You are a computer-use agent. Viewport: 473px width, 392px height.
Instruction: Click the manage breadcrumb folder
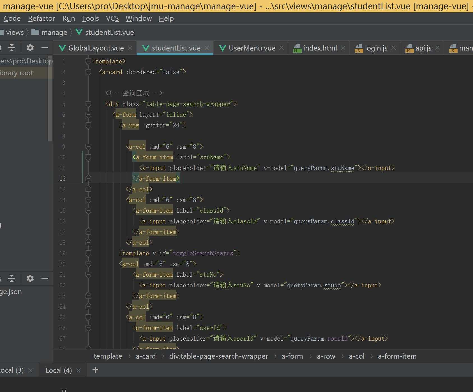49,32
